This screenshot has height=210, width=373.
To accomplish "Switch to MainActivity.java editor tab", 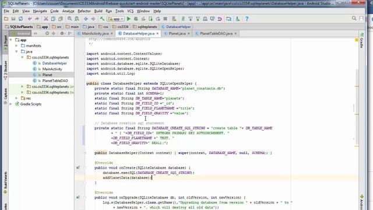I will [95, 34].
